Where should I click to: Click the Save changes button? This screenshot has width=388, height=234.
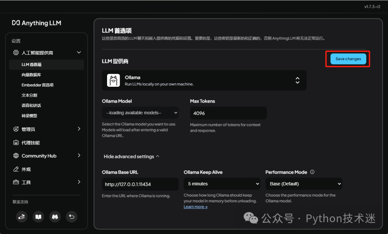tap(348, 59)
